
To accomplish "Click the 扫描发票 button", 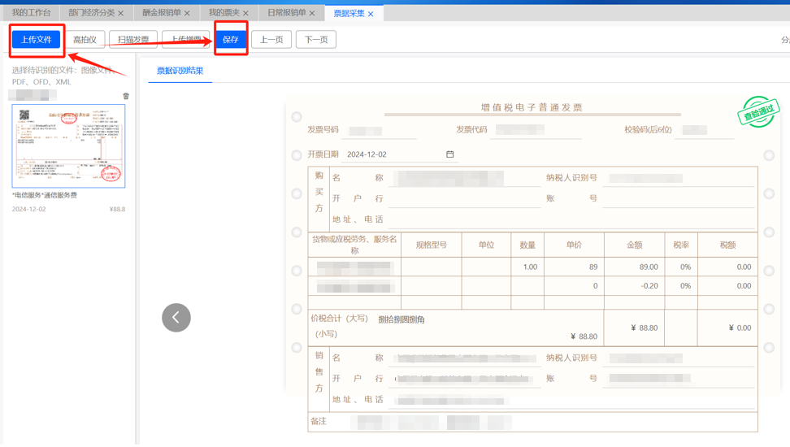I will (133, 40).
